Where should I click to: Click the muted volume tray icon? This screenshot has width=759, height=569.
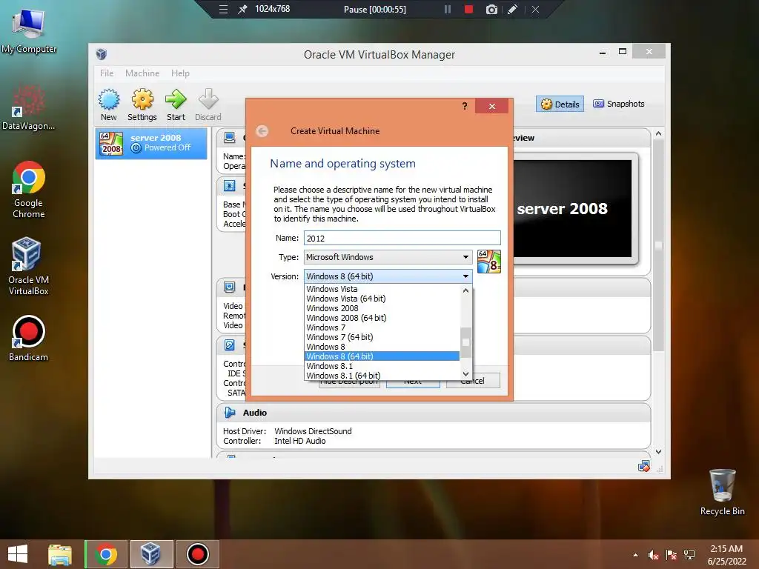pos(653,555)
